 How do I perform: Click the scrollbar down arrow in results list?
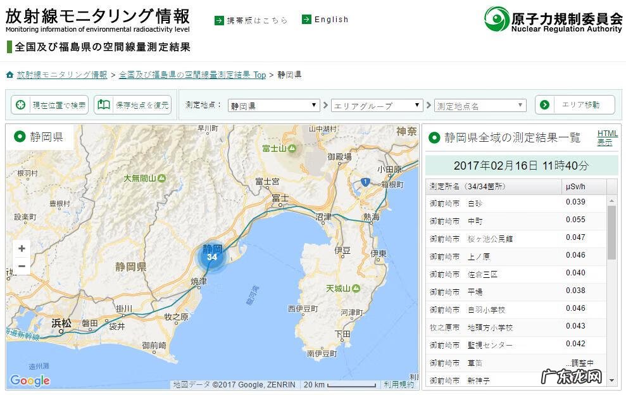[x=611, y=380]
